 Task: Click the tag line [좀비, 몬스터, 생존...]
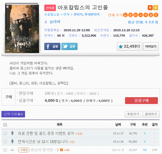tap(39, 83)
